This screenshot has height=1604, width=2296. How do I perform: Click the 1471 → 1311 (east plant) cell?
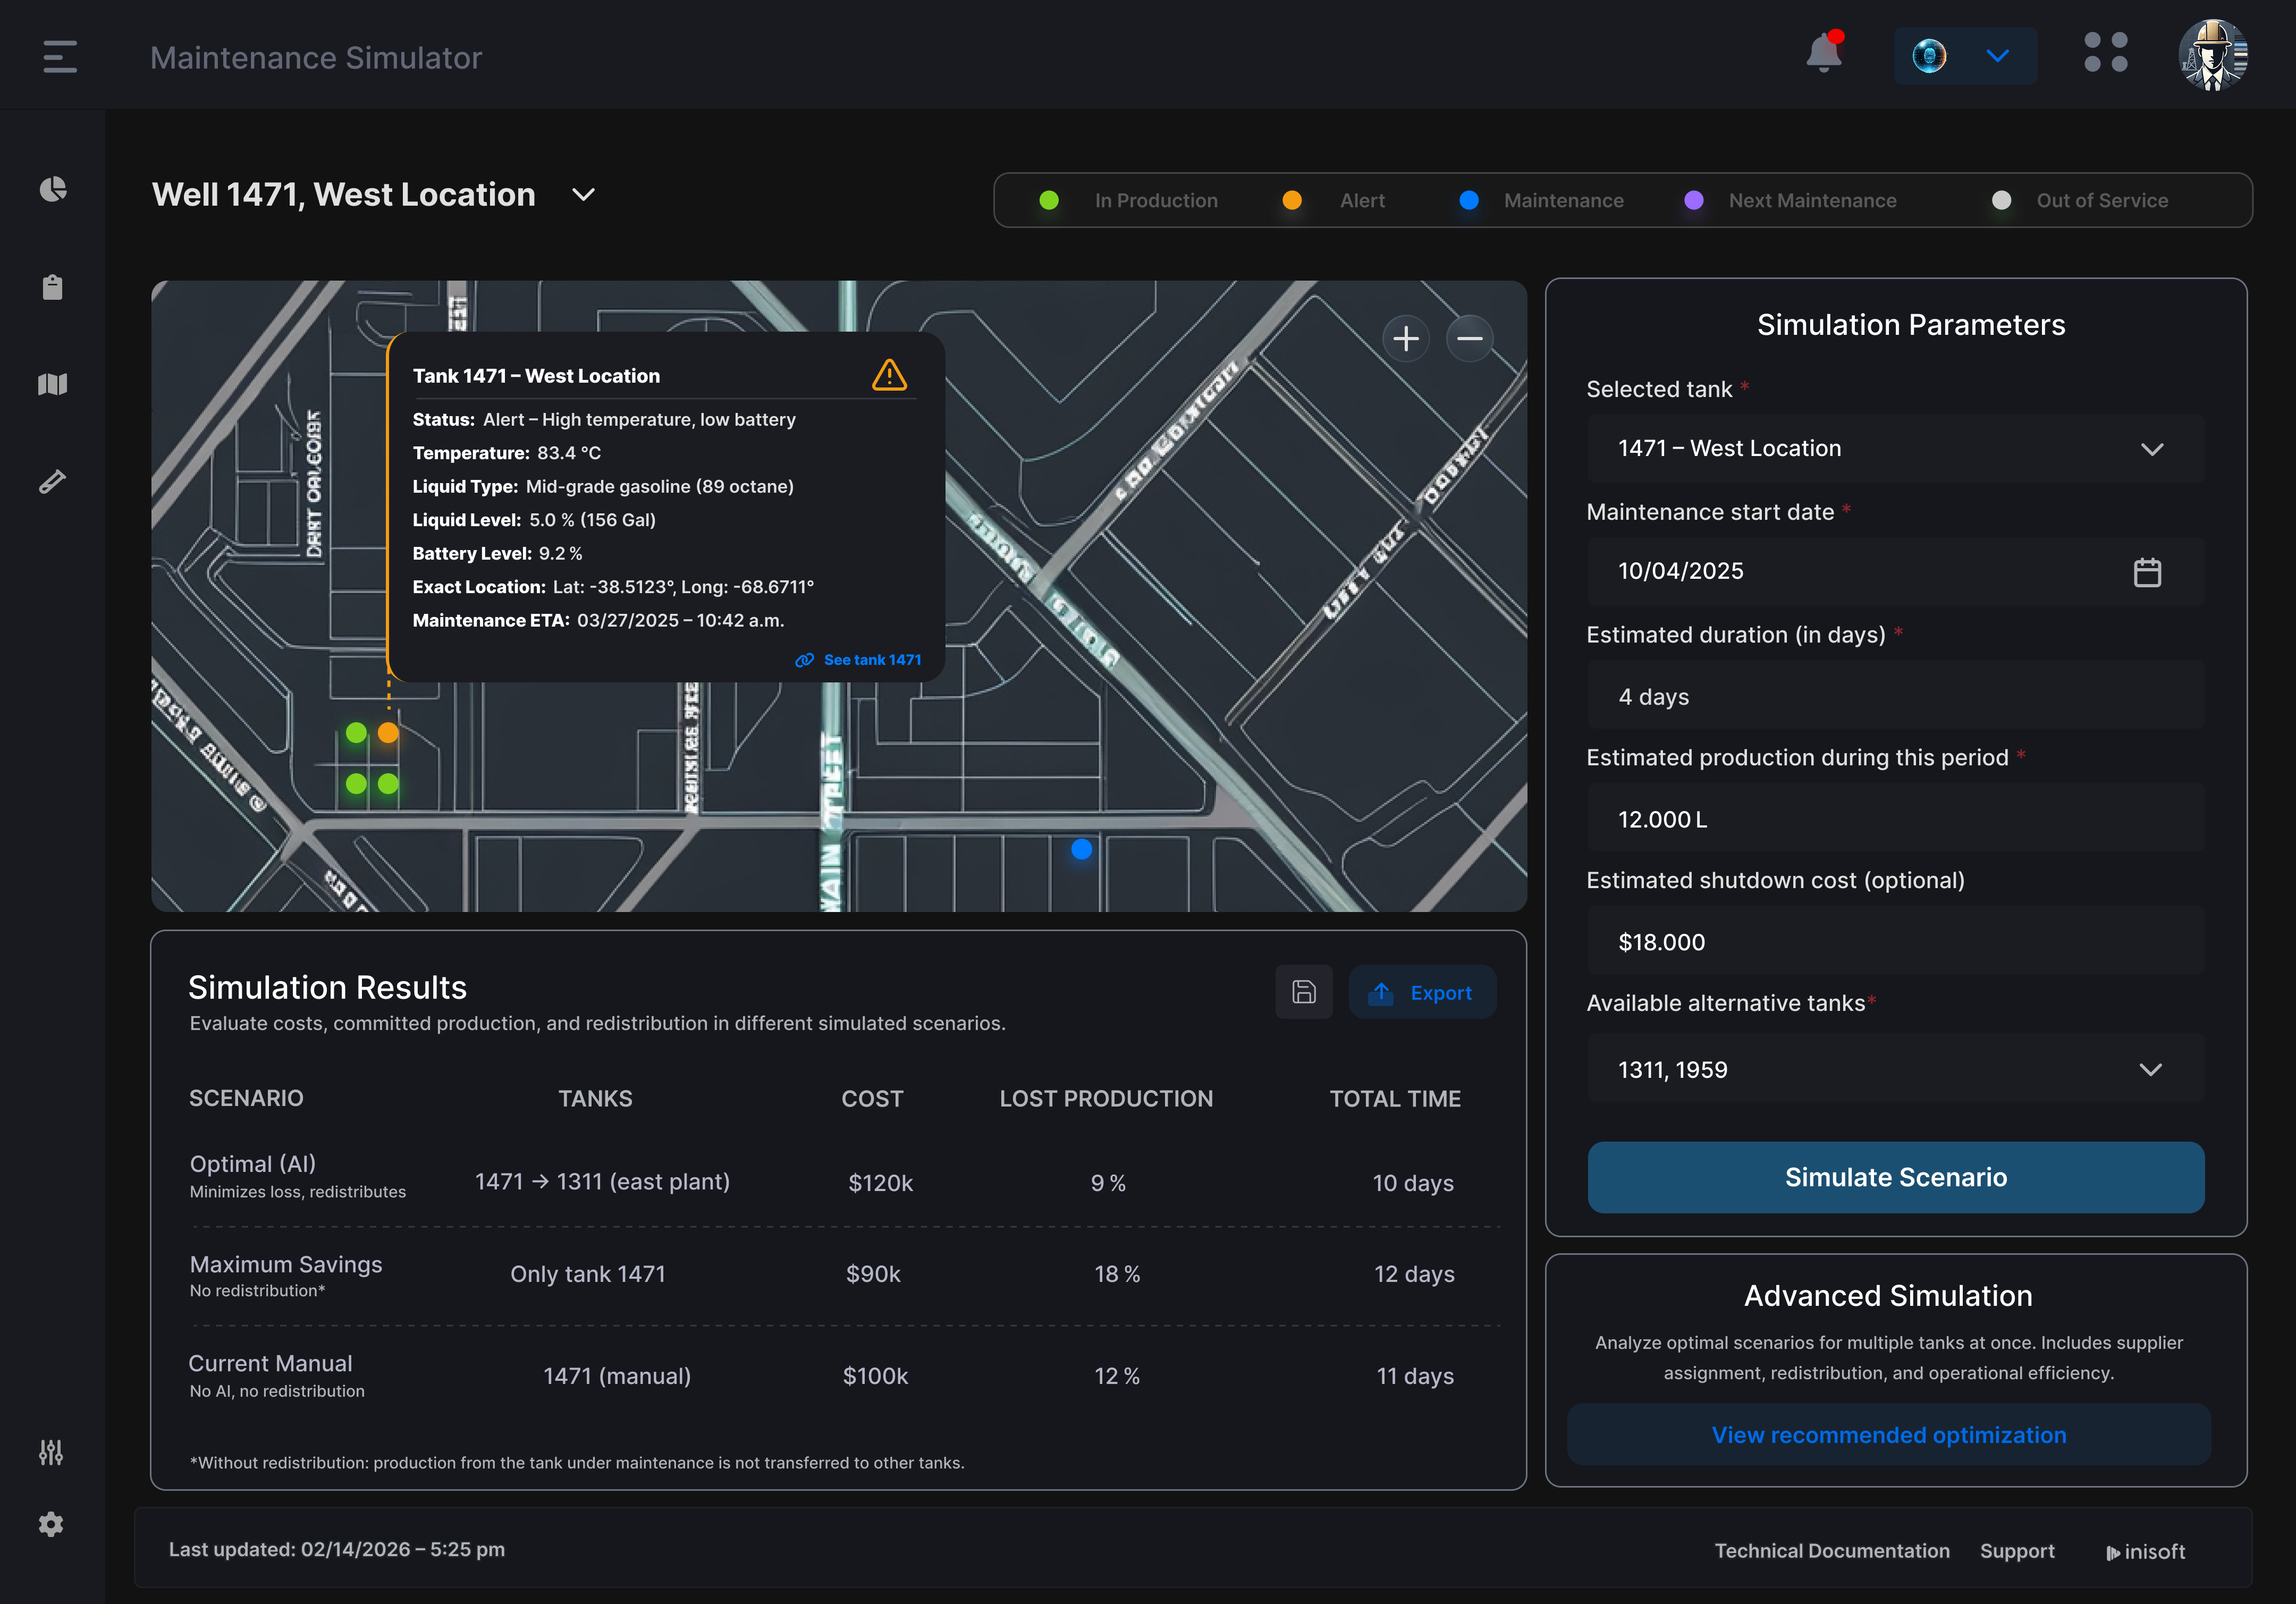(602, 1182)
